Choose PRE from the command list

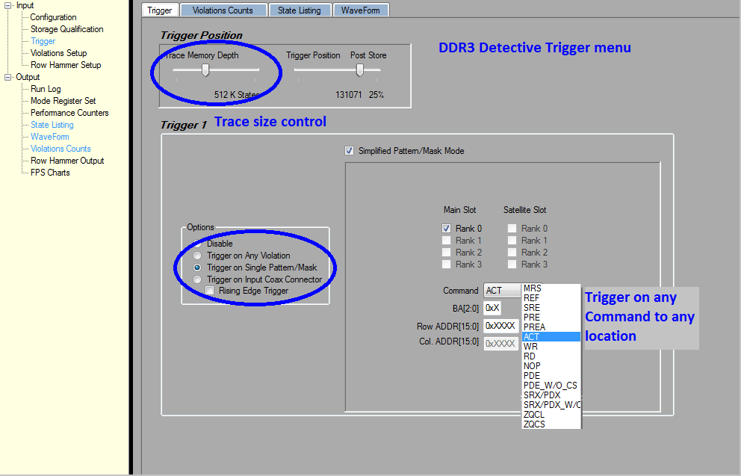coord(551,317)
